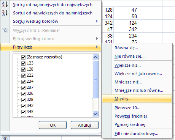Viewport: 175px width, 140px height.
Task: Select cell with value 88
Action: pyautogui.click(x=108, y=36)
